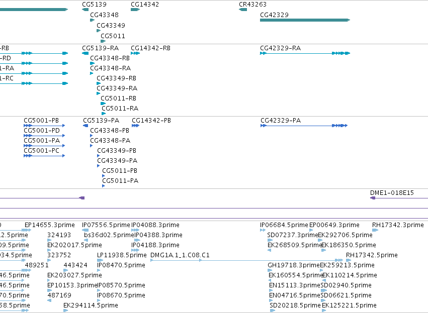The height and width of the screenshot is (313, 428).
Task: Select the CG42329 gene bar
Action: click(x=305, y=20)
